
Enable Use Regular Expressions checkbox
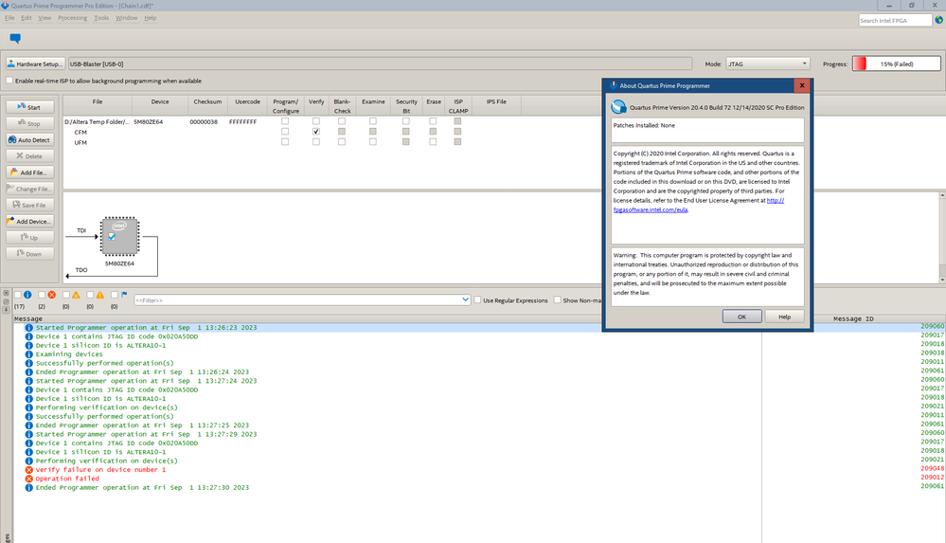coord(478,299)
